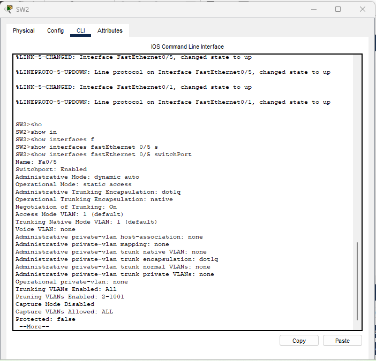
Task: Click the SW2 title bar text
Action: (x=24, y=9)
